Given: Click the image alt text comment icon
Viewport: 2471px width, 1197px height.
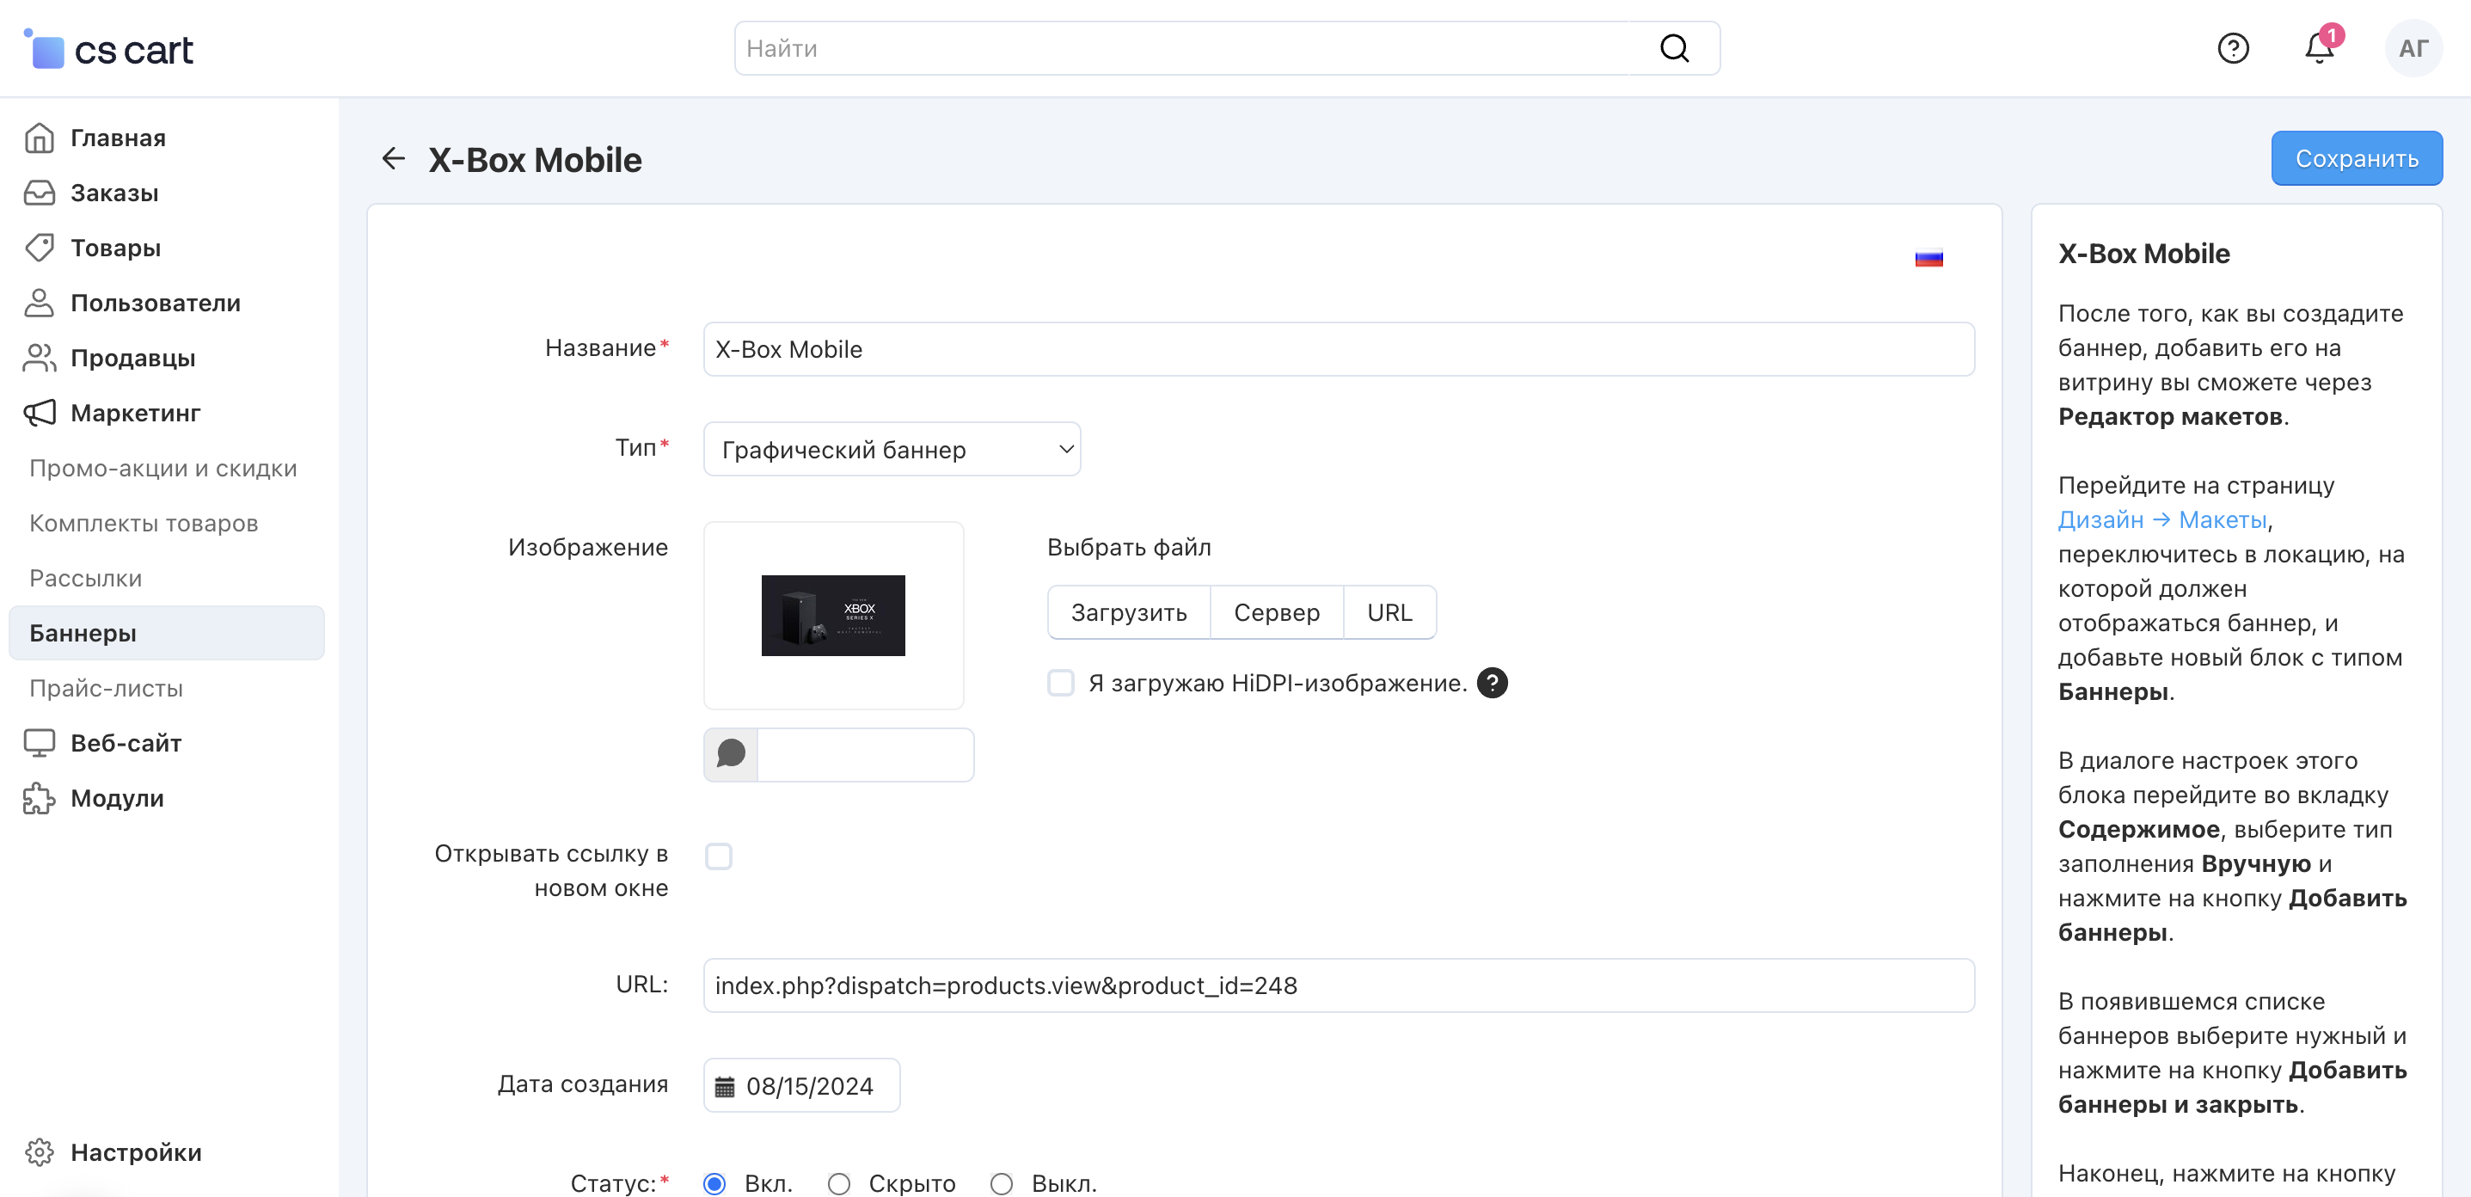Looking at the screenshot, I should [x=731, y=754].
